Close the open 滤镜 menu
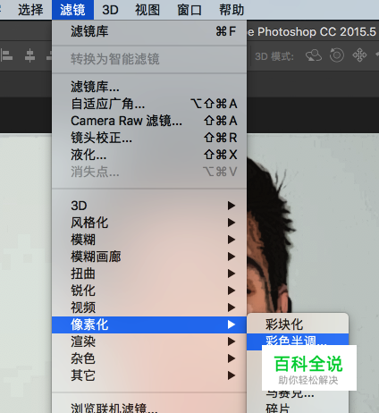Viewport: 379px width, 413px height. coord(72,10)
